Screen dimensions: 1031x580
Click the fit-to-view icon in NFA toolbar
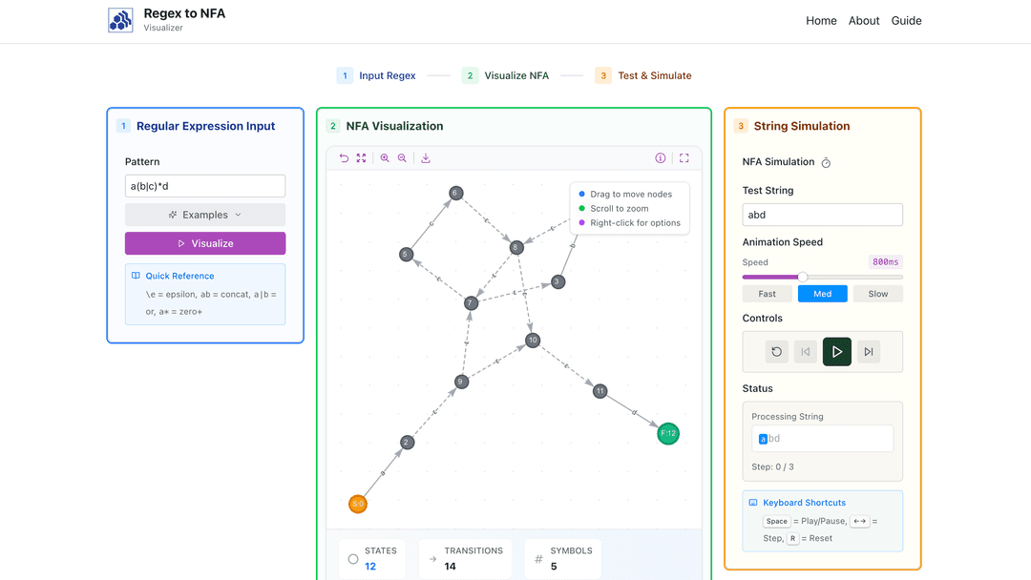point(361,158)
